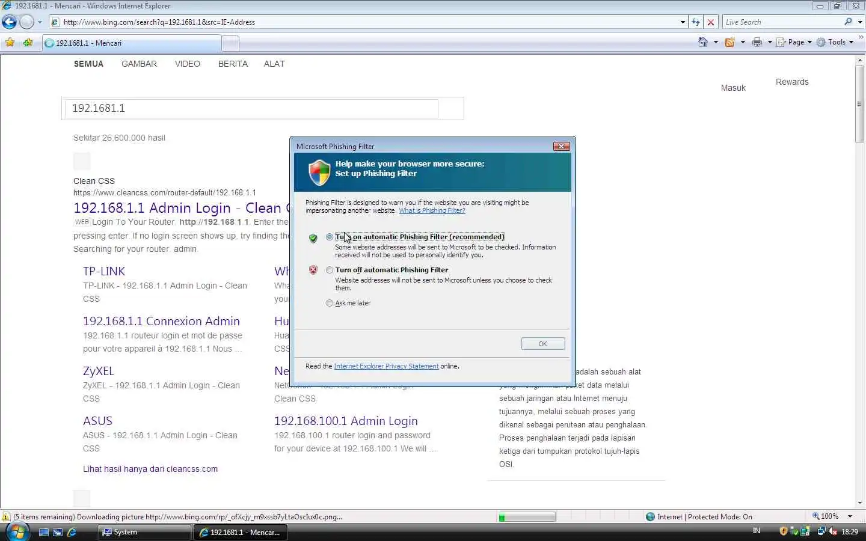Click the Masuk sign-in link
The height and width of the screenshot is (541, 866).
pos(733,88)
